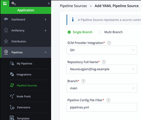Open the Branch dropdown showing main
The height and width of the screenshot is (120, 141).
coord(102,88)
